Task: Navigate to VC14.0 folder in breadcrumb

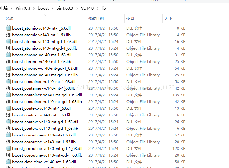Action: pyautogui.click(x=87, y=8)
